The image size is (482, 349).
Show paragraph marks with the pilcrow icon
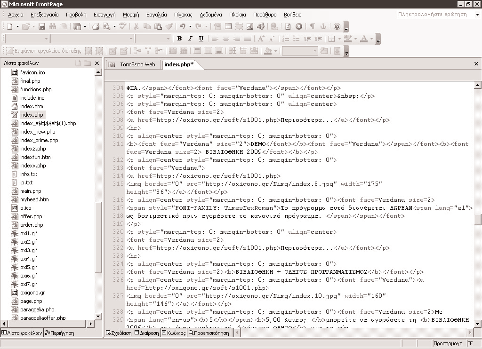pyautogui.click(x=313, y=27)
